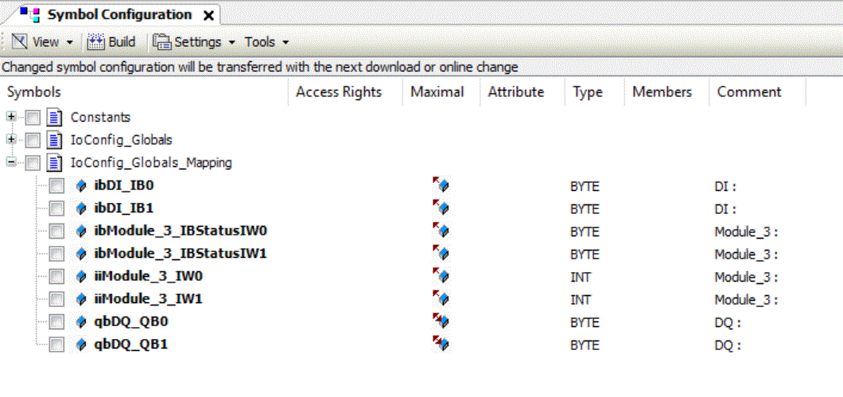
Task: Click the maximal access icon for ibModule_3_IBStatusIW1
Action: 441,254
